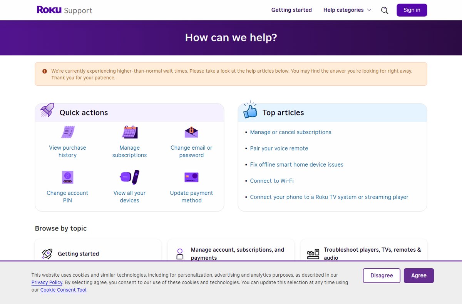Open View all your devices link
The height and width of the screenshot is (304, 462).
pos(129,197)
